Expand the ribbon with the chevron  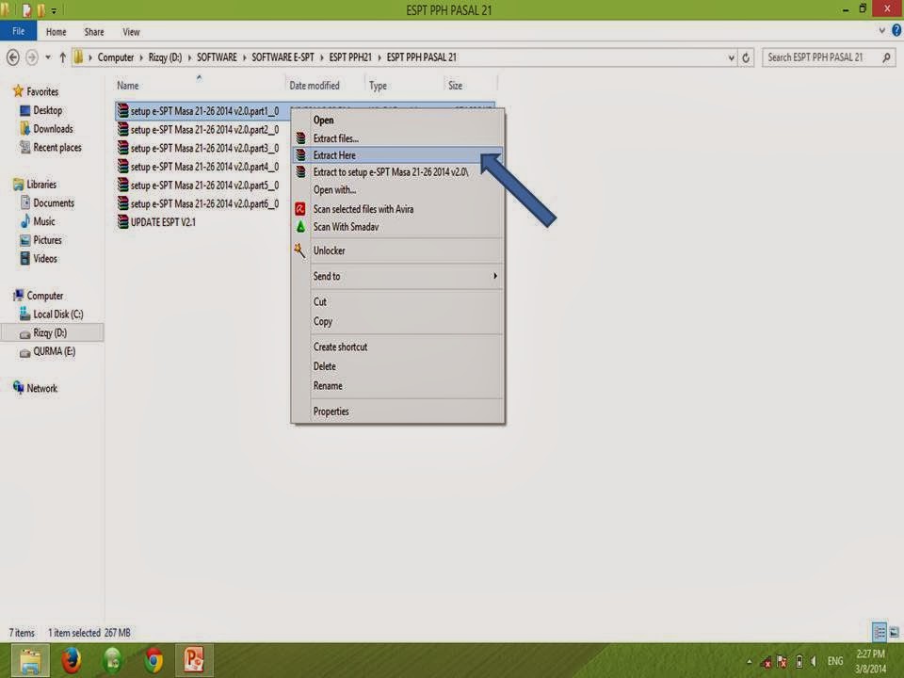click(x=882, y=30)
